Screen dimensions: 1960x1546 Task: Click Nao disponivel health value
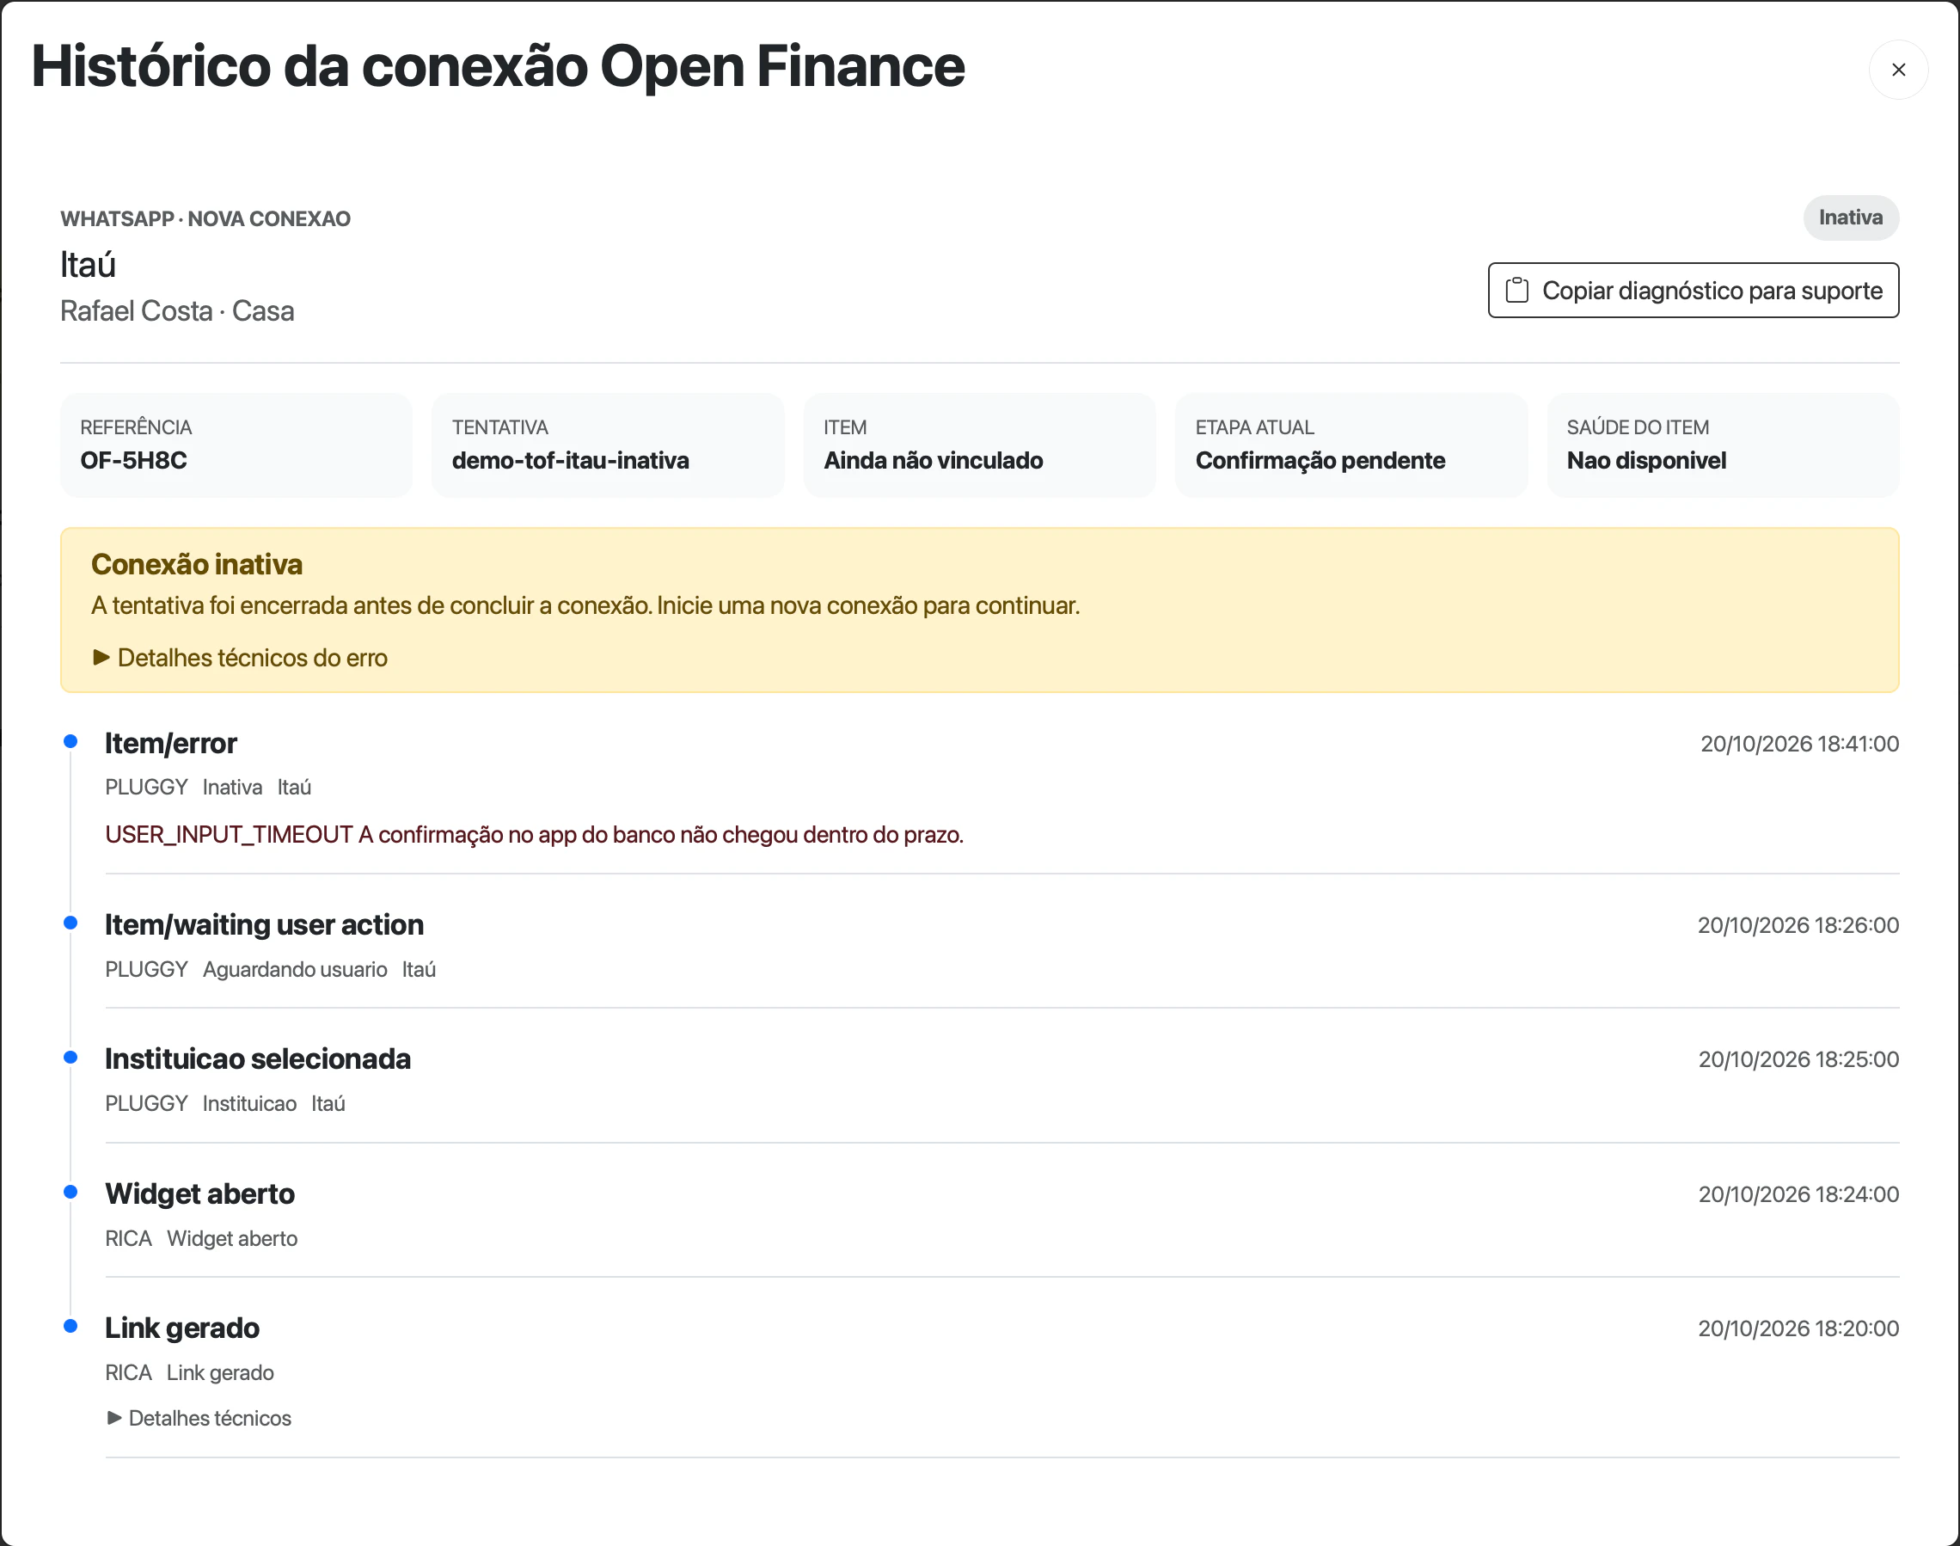click(1646, 461)
